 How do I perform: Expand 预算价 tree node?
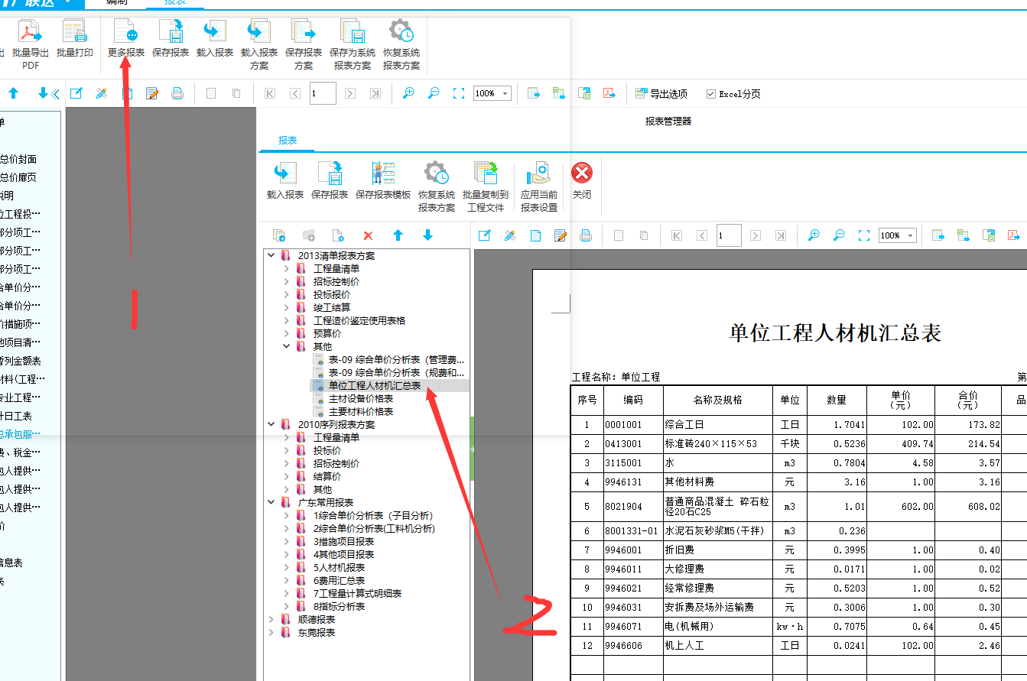point(287,333)
